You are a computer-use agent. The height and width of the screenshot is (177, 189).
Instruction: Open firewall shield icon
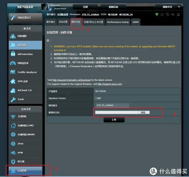(13, 162)
